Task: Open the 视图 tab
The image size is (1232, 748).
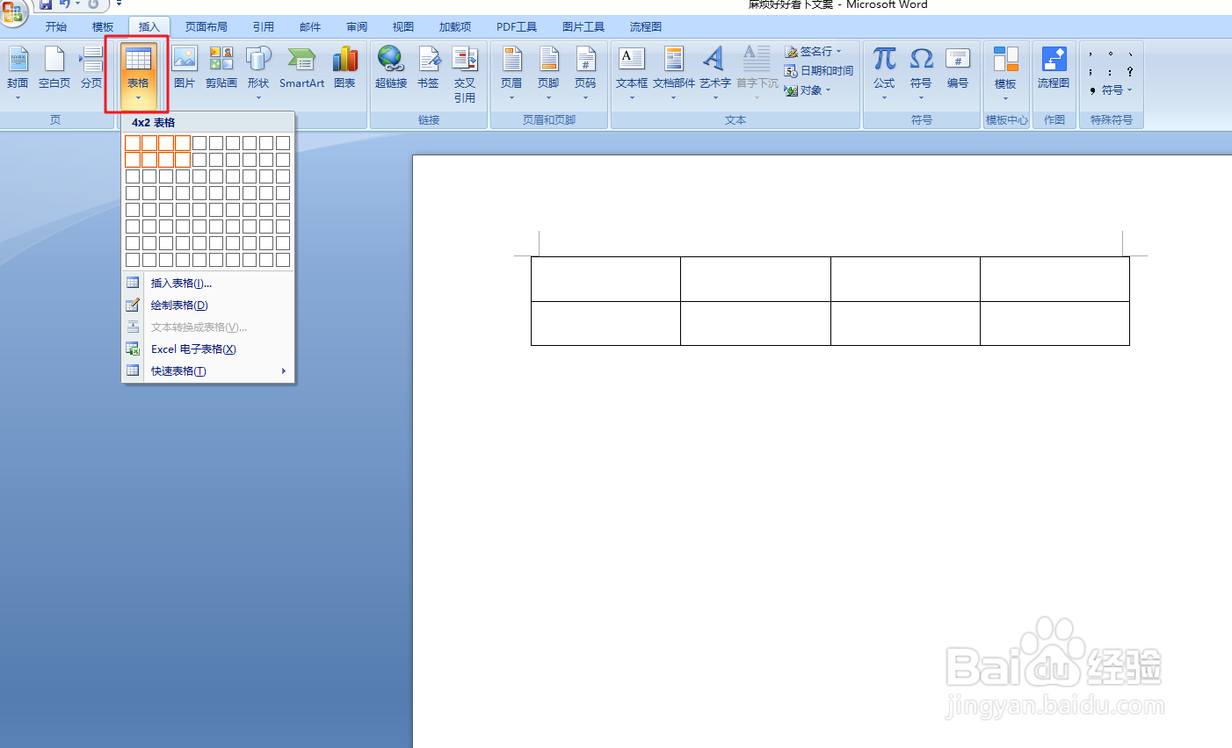Action: (x=403, y=27)
